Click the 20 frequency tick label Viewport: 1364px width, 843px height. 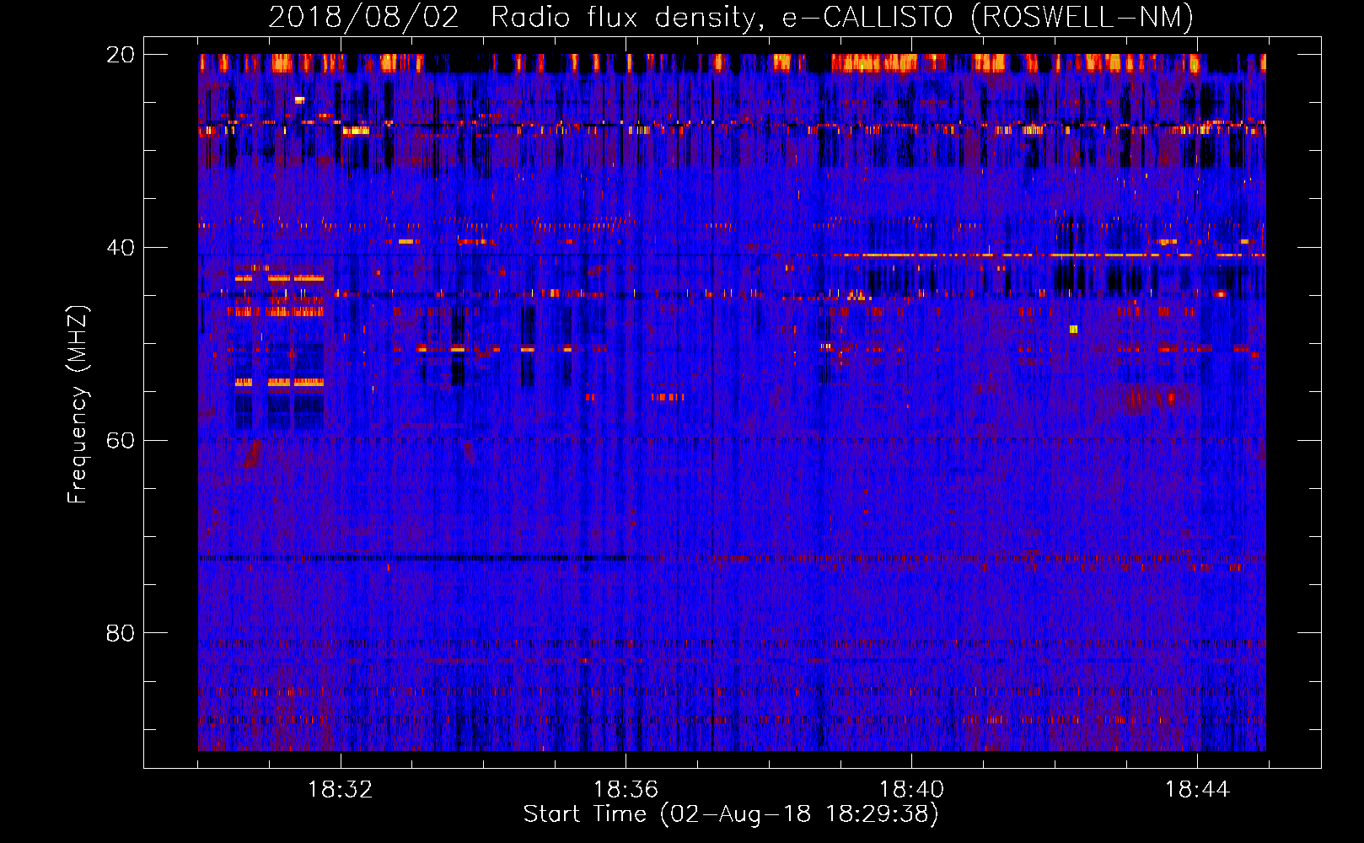[120, 54]
